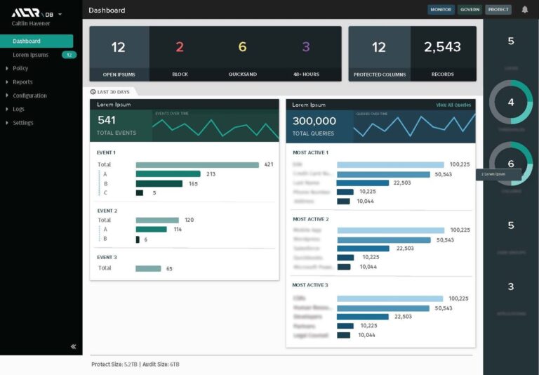Click the 12 badge next to Lorem Ipsums
This screenshot has width=539, height=375.
click(69, 55)
